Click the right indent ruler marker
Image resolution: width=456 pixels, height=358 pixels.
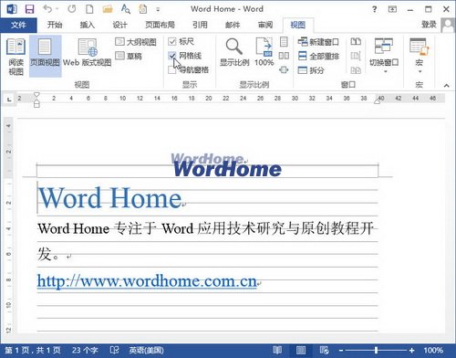tap(377, 101)
